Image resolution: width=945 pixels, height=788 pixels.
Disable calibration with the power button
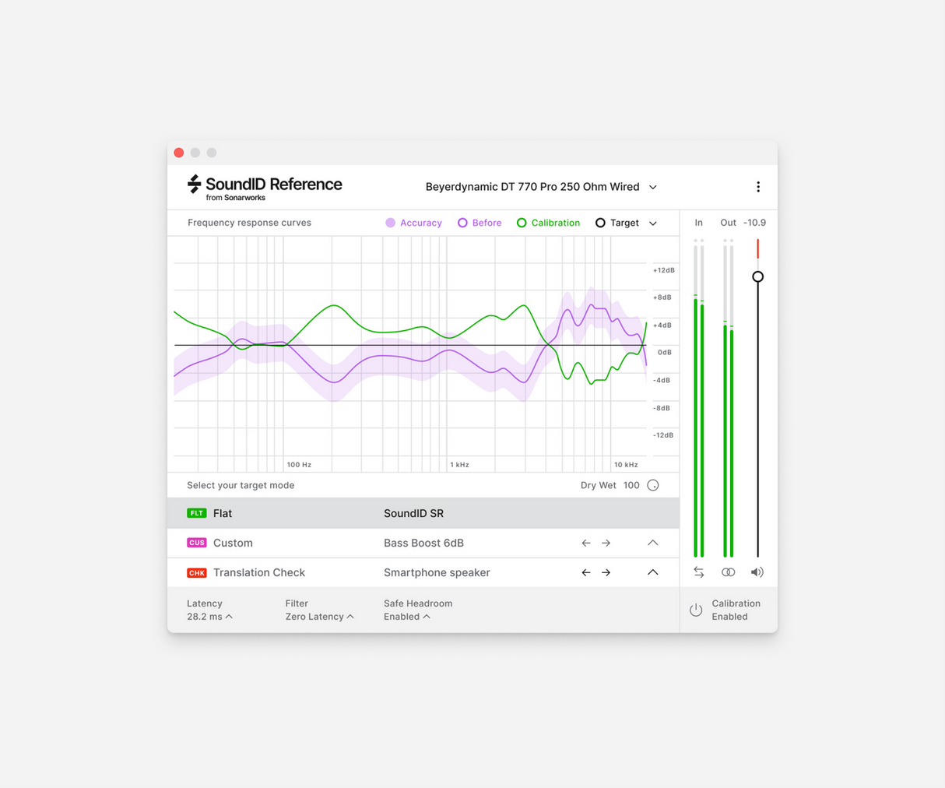tap(695, 610)
